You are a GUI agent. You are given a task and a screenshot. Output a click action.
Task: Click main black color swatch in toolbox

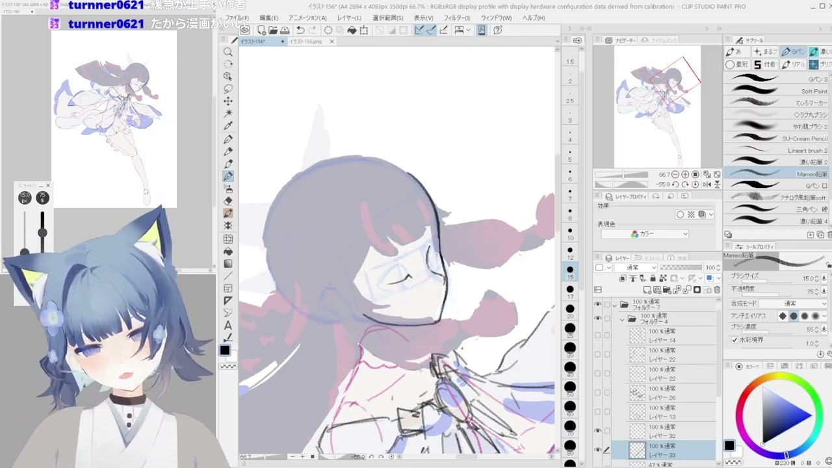tap(225, 350)
